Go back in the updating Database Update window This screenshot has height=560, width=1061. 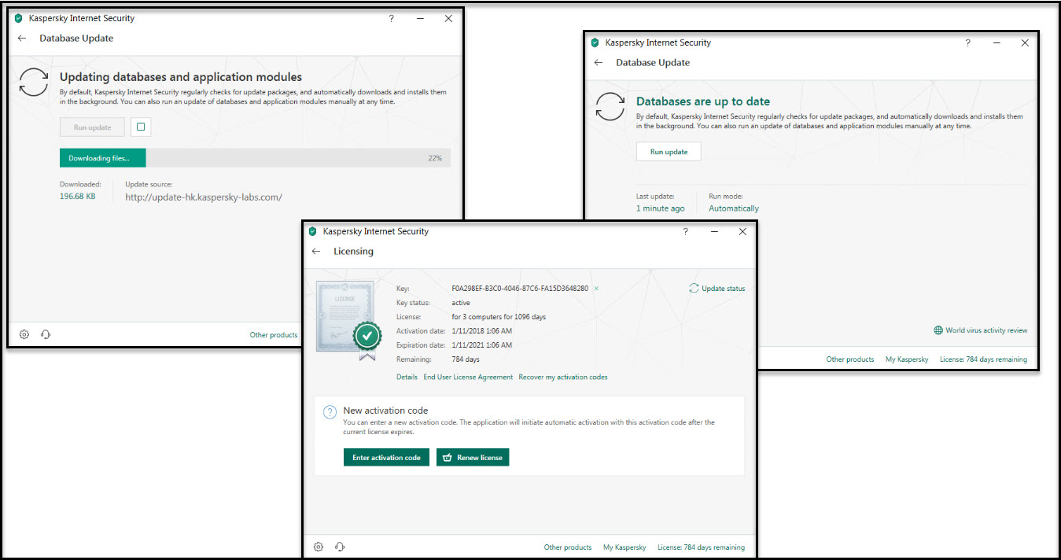pyautogui.click(x=22, y=38)
